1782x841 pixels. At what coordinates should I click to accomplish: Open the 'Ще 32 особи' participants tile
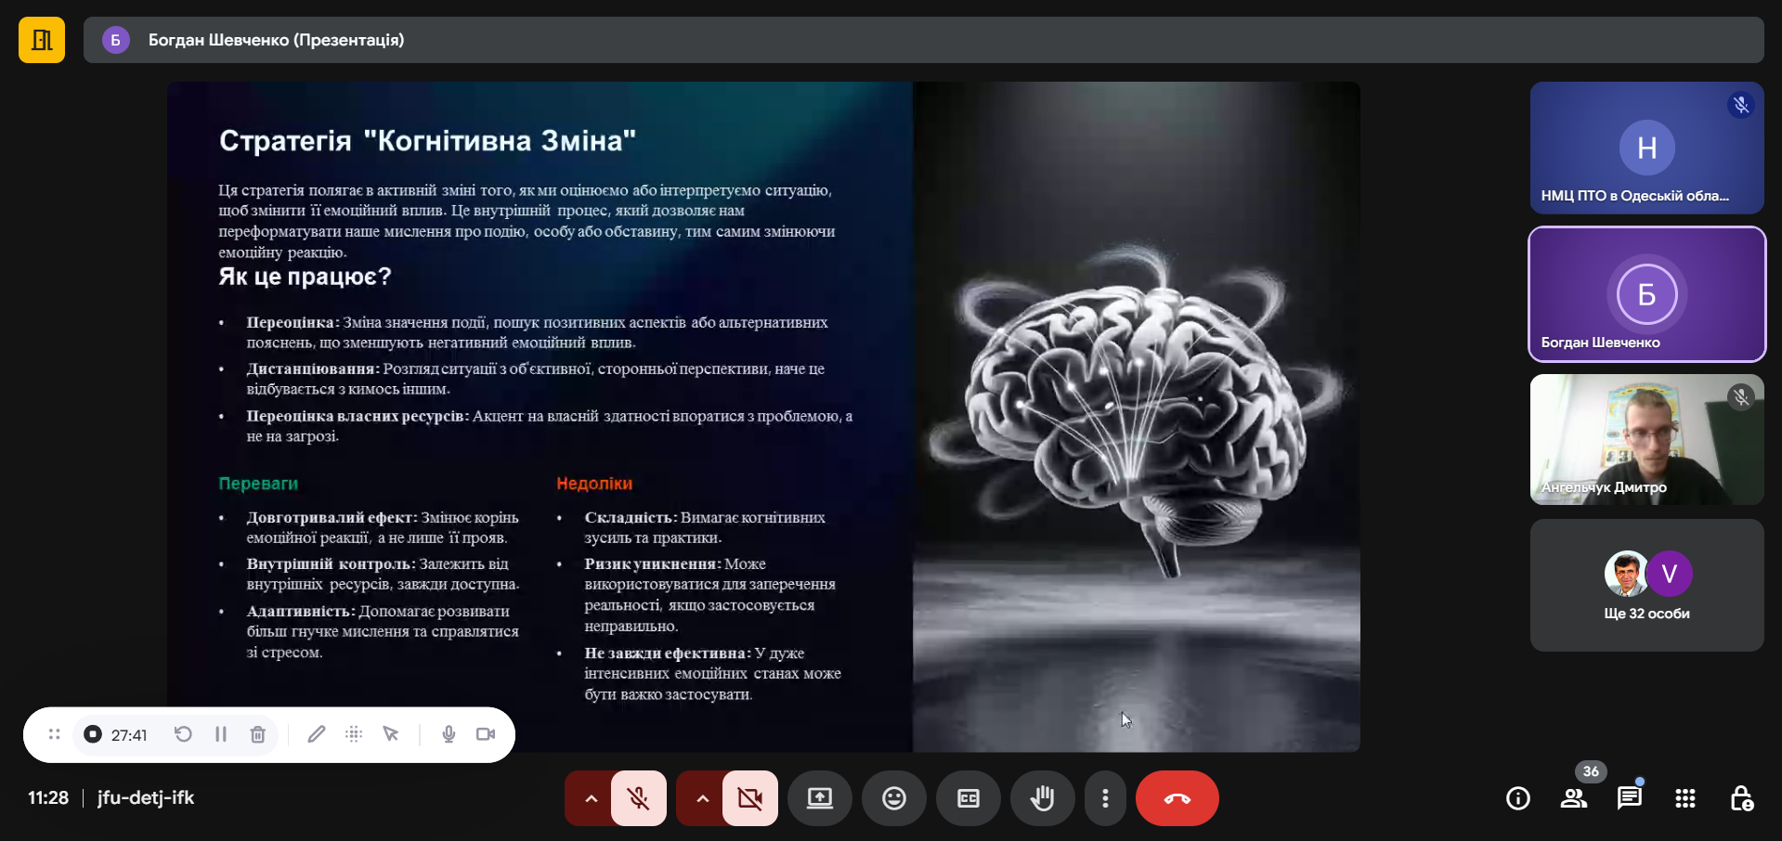point(1646,585)
